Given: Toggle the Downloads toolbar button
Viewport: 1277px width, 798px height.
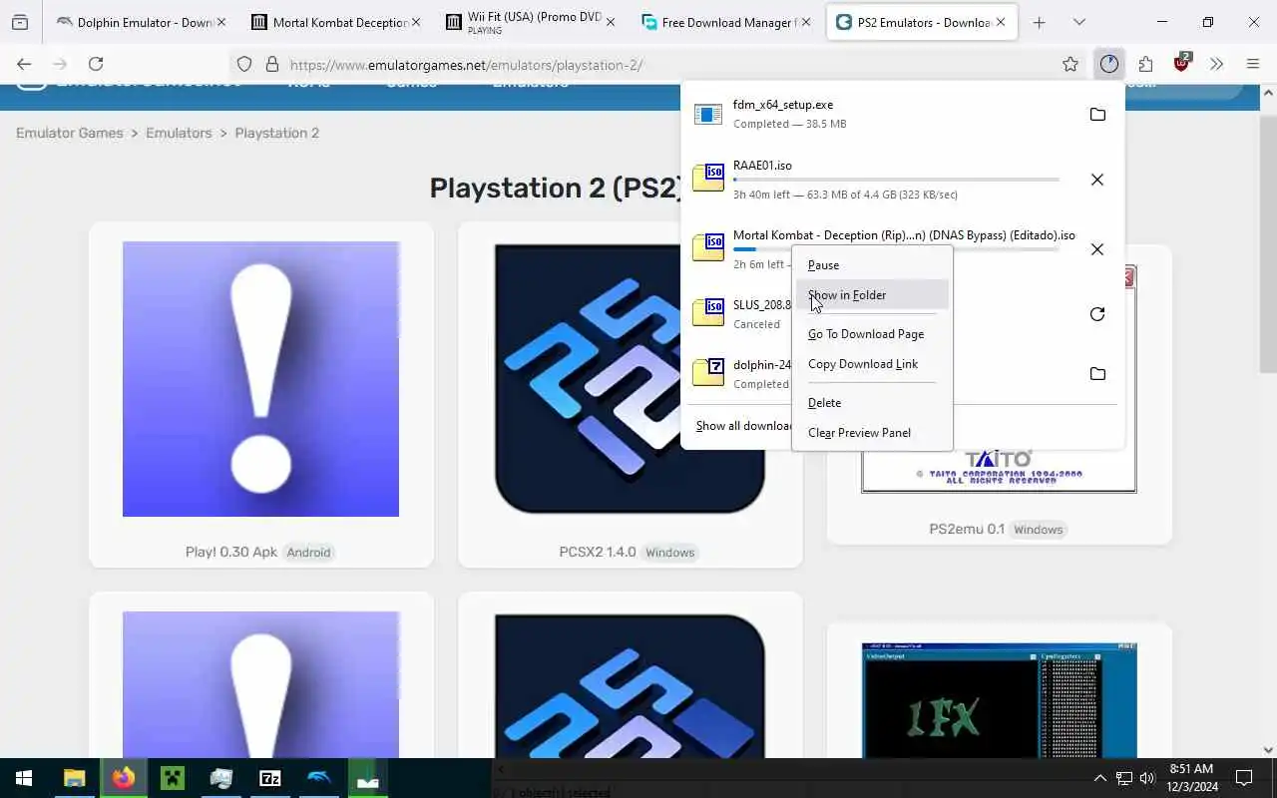Looking at the screenshot, I should (x=1109, y=64).
